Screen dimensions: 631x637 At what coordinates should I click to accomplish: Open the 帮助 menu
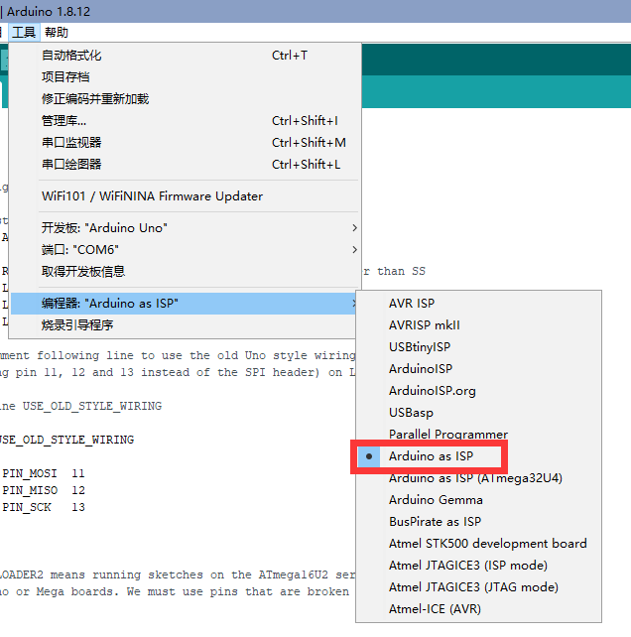click(x=57, y=32)
